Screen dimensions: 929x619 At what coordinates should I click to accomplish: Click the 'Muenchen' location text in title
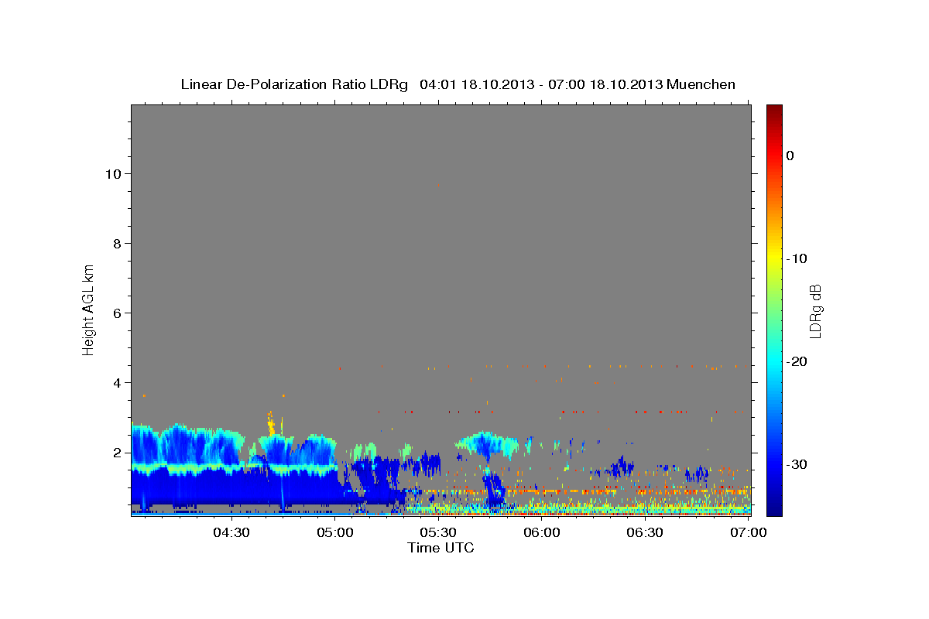click(702, 84)
